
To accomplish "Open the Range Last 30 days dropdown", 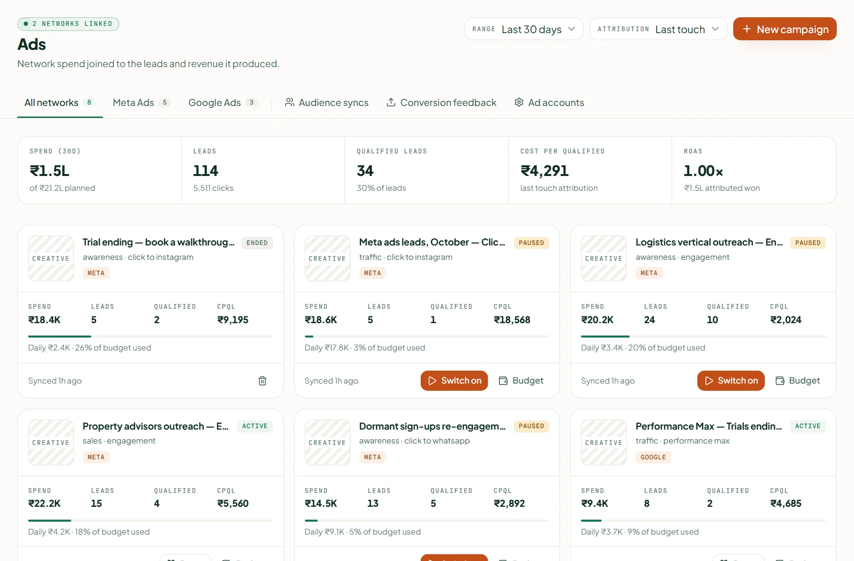I will 524,29.
